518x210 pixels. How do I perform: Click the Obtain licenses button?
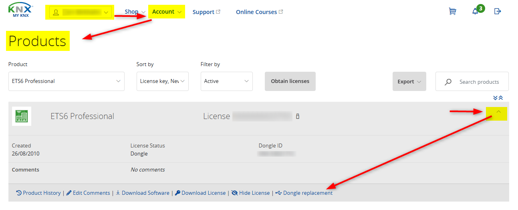[290, 81]
